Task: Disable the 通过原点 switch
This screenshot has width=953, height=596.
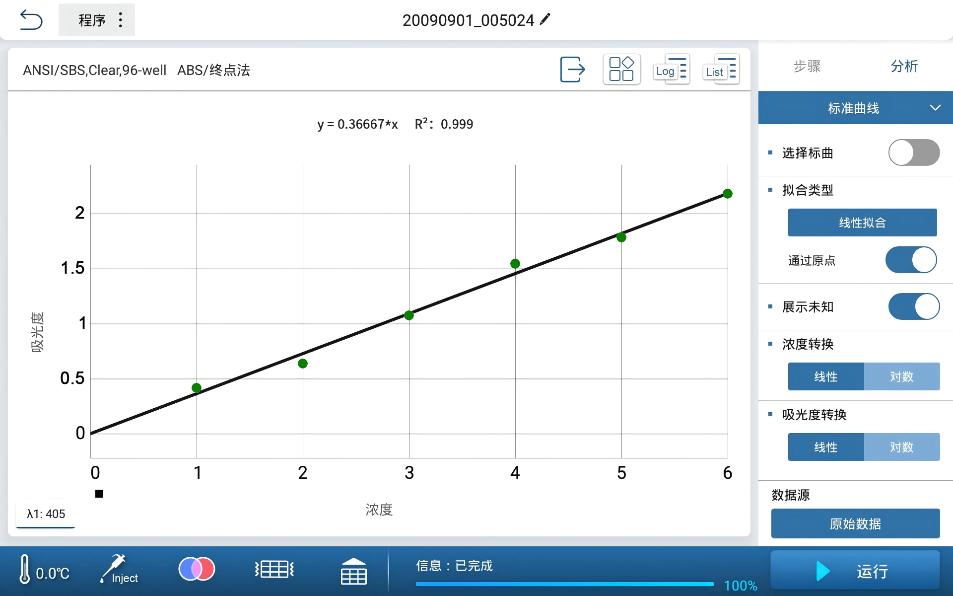Action: pos(911,260)
